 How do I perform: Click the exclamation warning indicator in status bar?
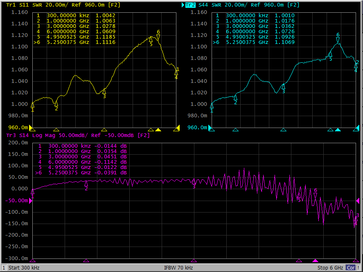(358, 268)
